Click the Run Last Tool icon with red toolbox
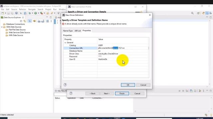The height and width of the screenshot is (119, 213). (41, 13)
